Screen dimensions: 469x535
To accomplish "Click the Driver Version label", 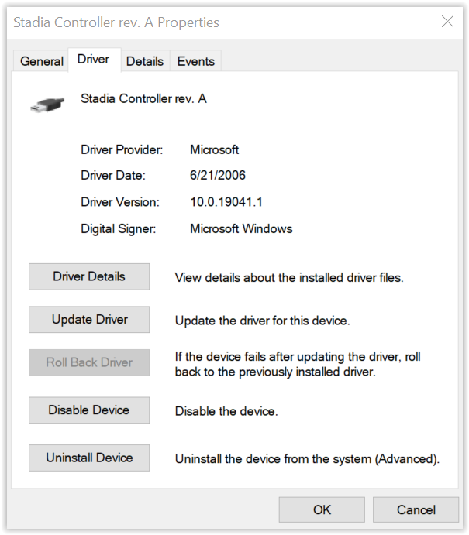I will pos(120,202).
